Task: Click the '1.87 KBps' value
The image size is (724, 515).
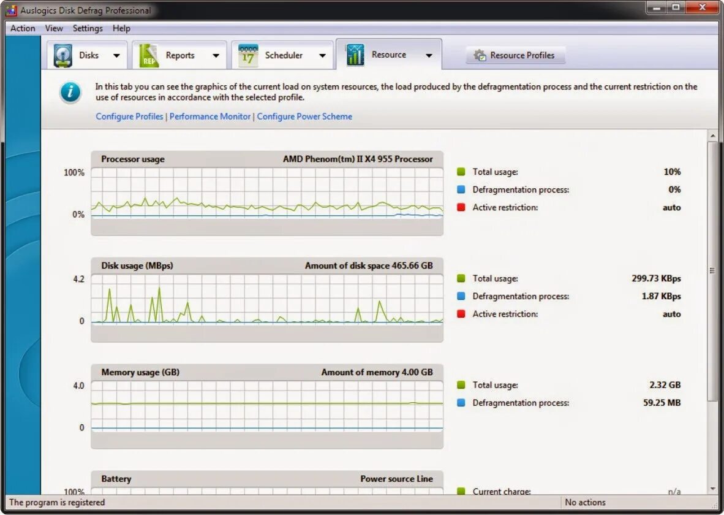Action: [661, 296]
